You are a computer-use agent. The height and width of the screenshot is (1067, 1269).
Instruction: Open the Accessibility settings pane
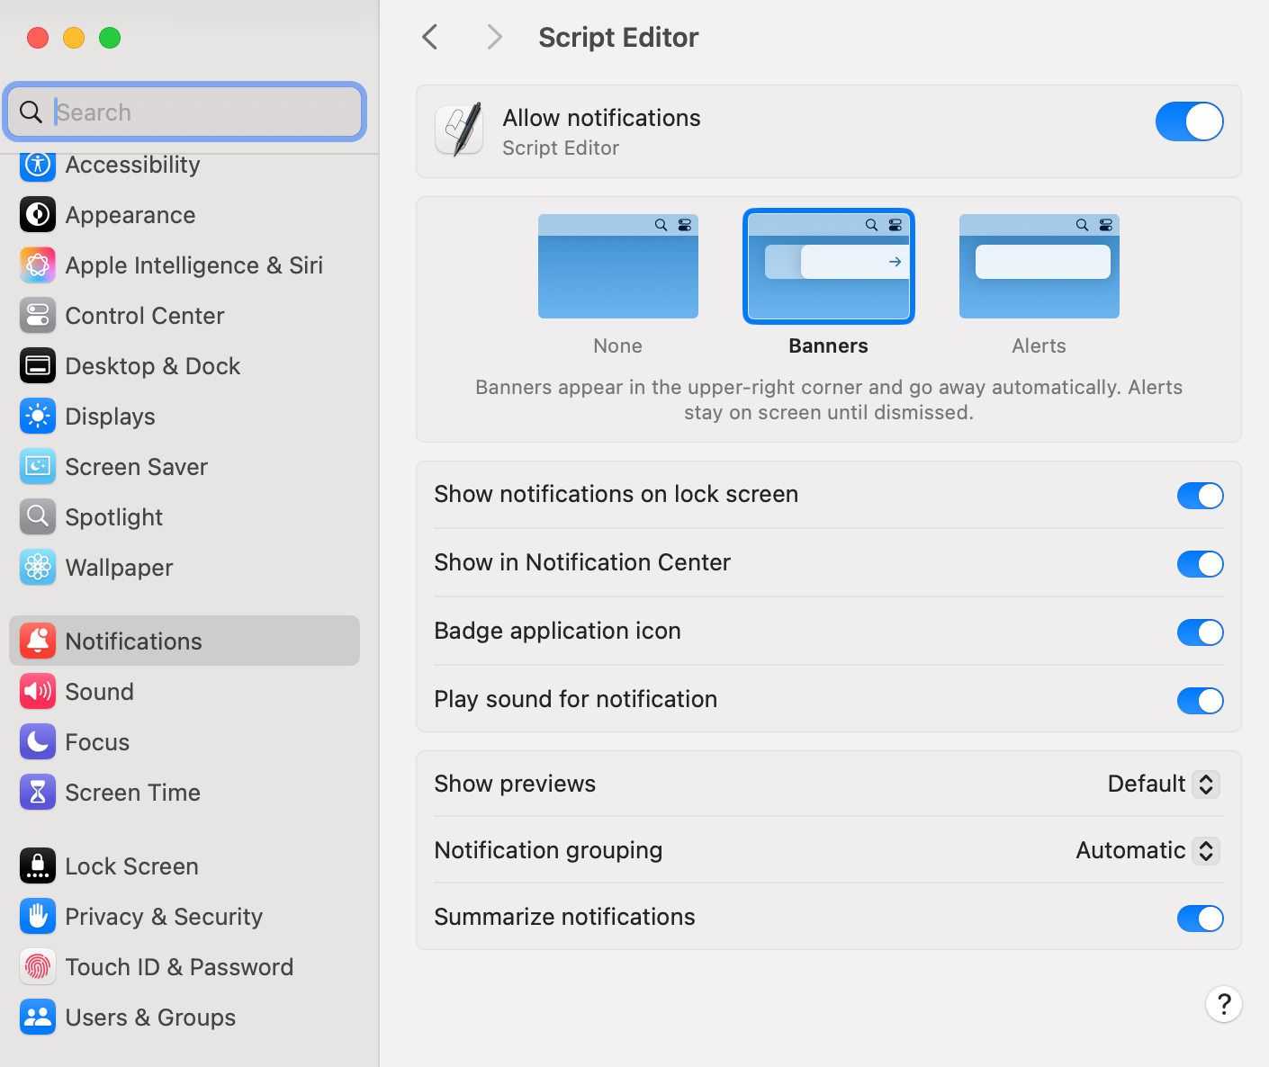[x=184, y=165]
